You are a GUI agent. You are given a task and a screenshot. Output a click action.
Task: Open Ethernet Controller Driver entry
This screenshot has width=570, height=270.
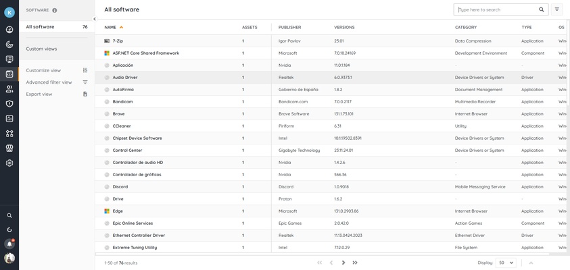pos(139,235)
